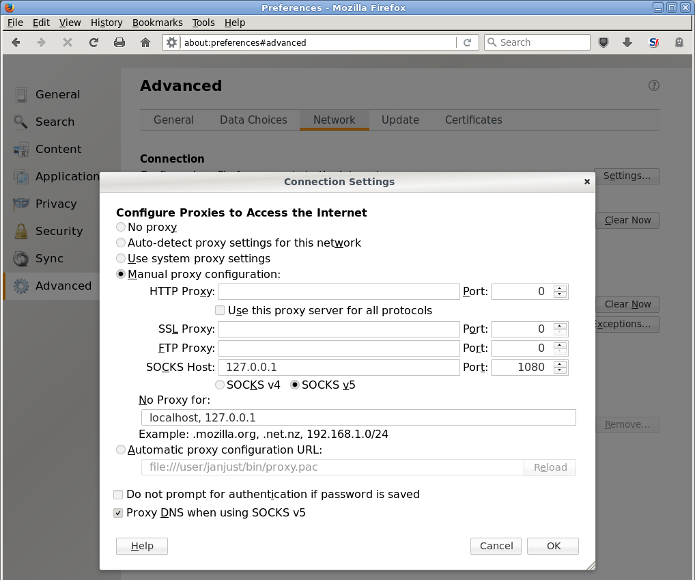
Task: Print the page using printer icon
Action: pyautogui.click(x=119, y=42)
